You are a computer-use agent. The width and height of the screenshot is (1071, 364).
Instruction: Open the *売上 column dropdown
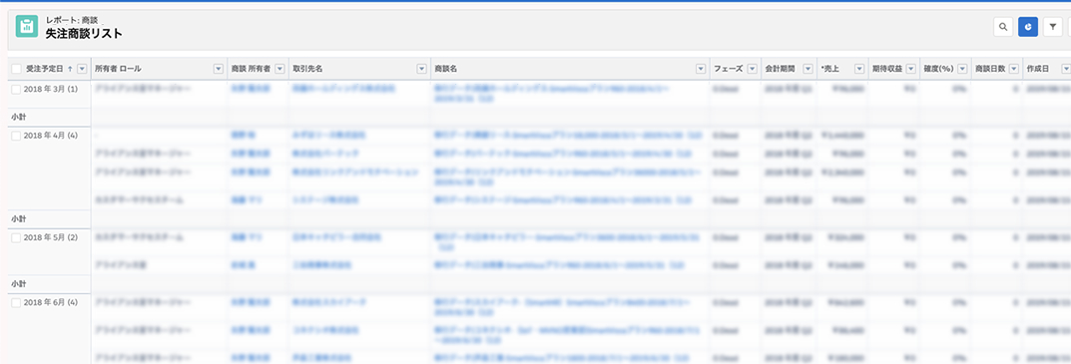(858, 69)
